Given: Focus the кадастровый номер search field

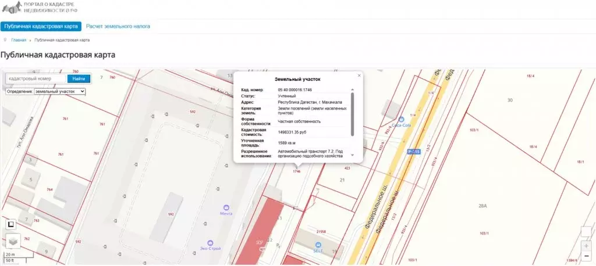Looking at the screenshot, I should point(36,78).
